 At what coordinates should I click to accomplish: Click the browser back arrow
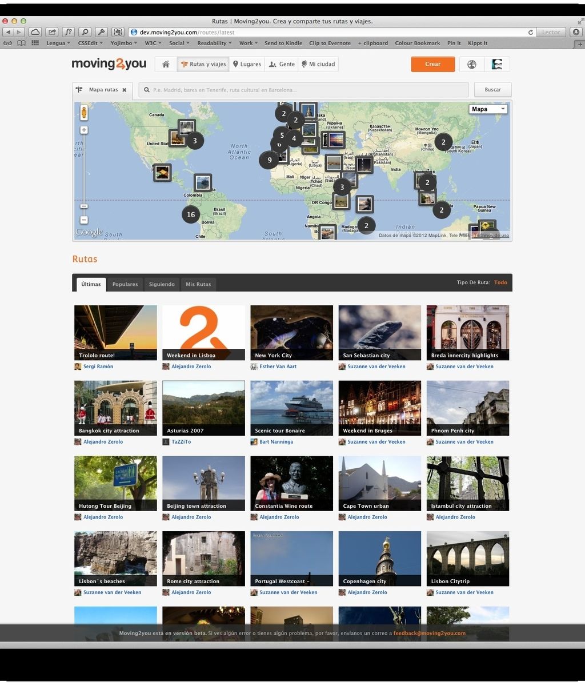pyautogui.click(x=9, y=33)
